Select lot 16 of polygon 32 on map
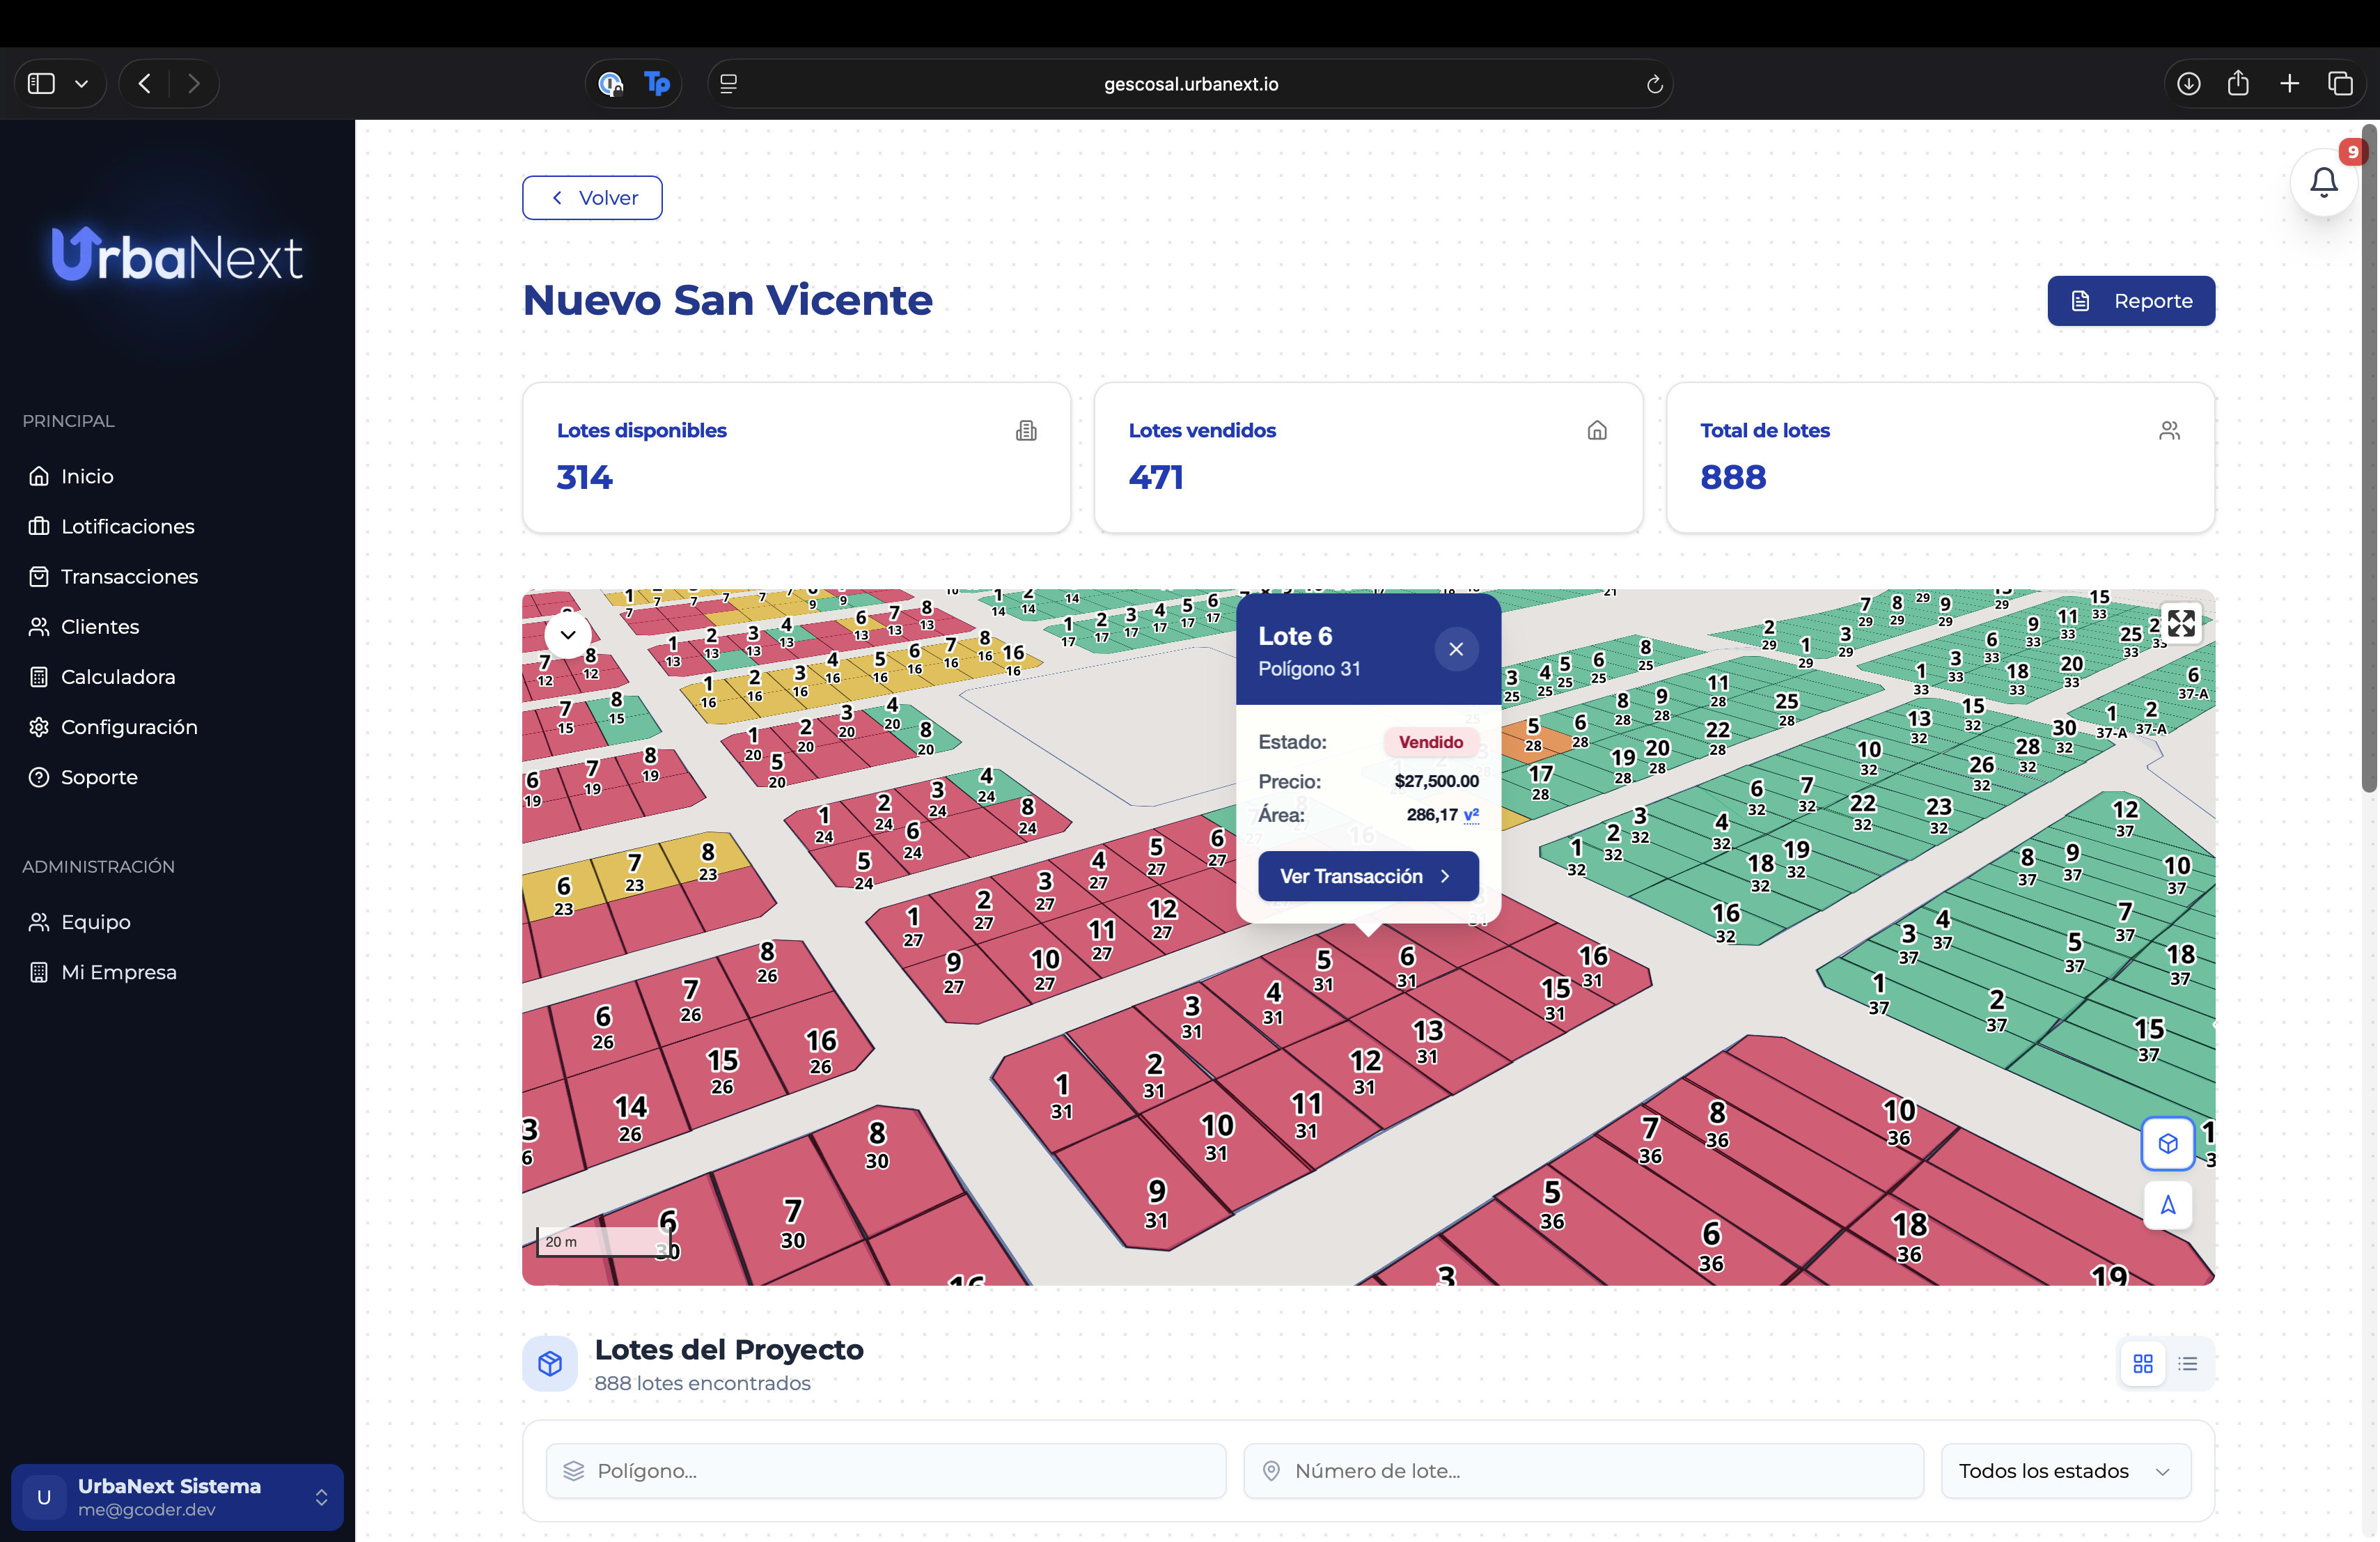Screen dimensions: 2380x1542 point(1726,921)
